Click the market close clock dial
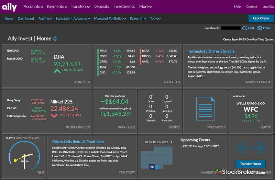Screen dimensions: 275x180 (x=24, y=155)
